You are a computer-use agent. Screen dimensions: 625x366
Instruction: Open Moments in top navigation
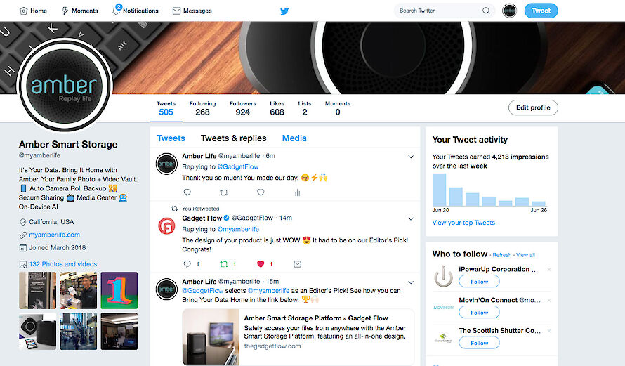coord(80,11)
